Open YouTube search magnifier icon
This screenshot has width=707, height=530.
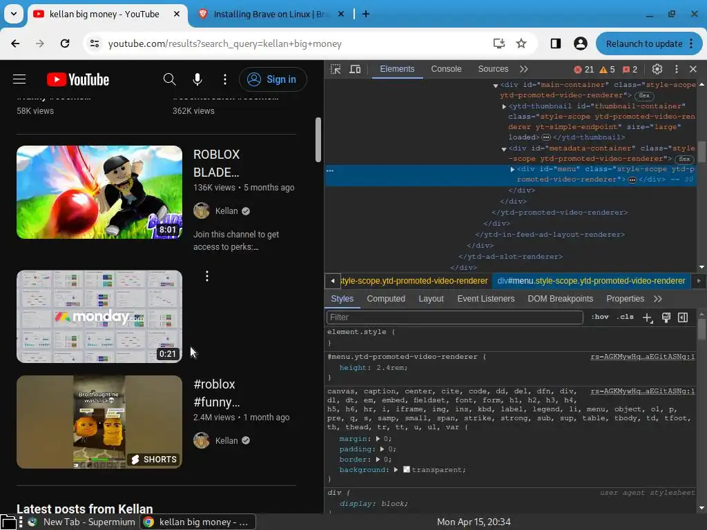(170, 79)
